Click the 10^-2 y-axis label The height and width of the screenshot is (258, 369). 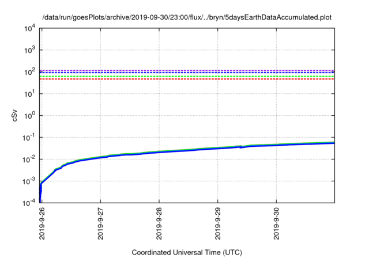pos(29,160)
